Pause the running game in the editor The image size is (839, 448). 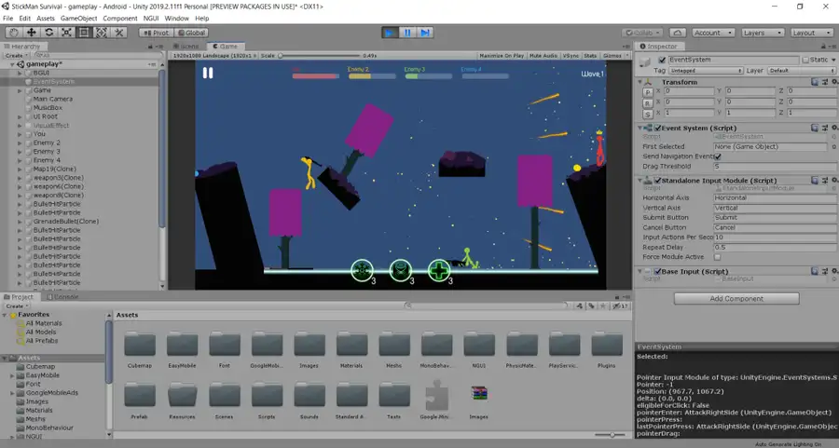(407, 33)
